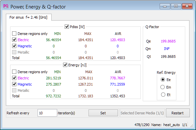Maximize the Power, Energy & Q-factor window
Viewport: 196px width, 130px height.
pyautogui.click(x=176, y=6)
